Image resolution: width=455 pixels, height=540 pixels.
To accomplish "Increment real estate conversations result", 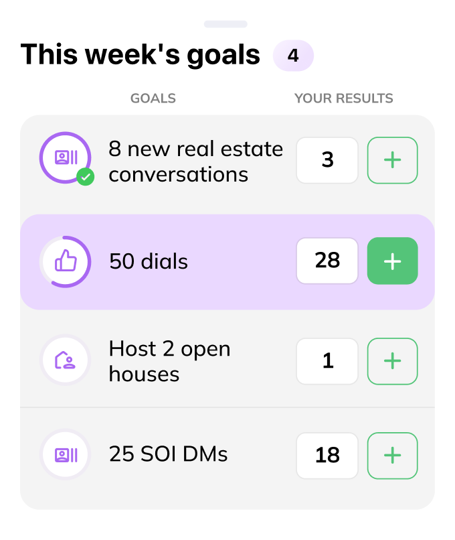I will tap(392, 160).
